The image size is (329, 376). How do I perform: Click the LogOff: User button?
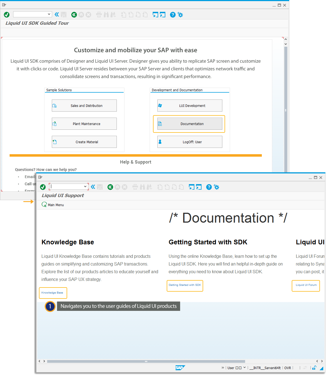point(190,142)
